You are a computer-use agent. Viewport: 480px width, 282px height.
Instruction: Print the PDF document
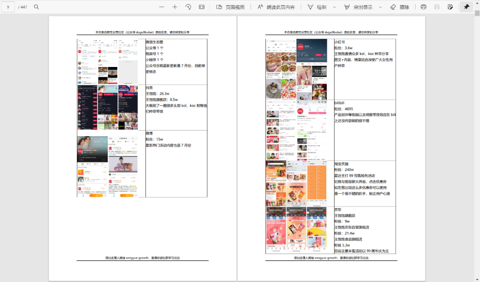pos(424,7)
